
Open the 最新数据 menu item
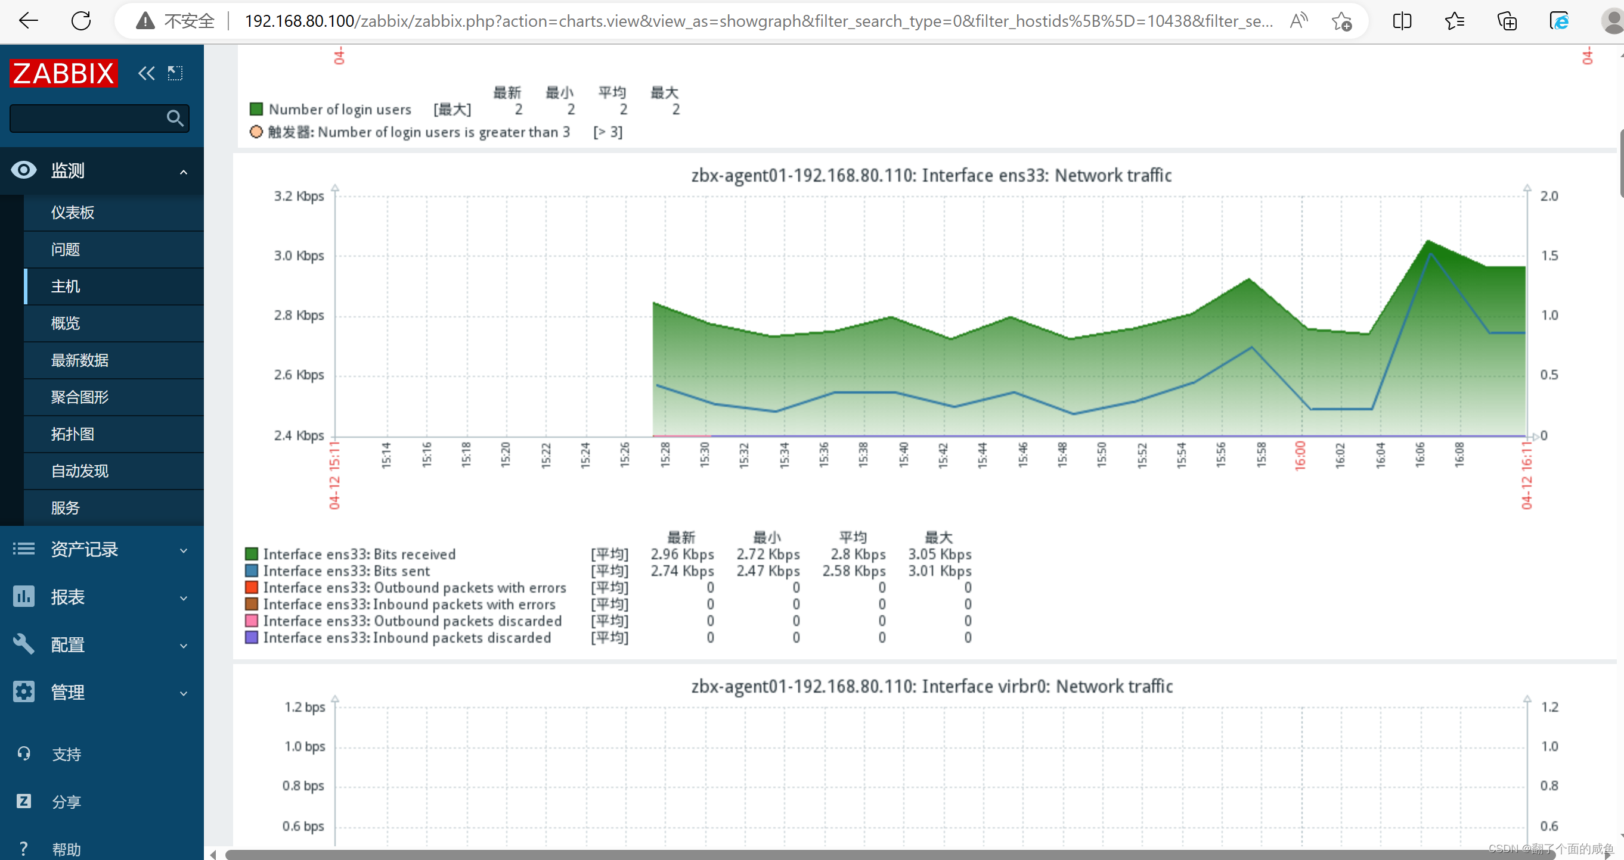pyautogui.click(x=79, y=360)
